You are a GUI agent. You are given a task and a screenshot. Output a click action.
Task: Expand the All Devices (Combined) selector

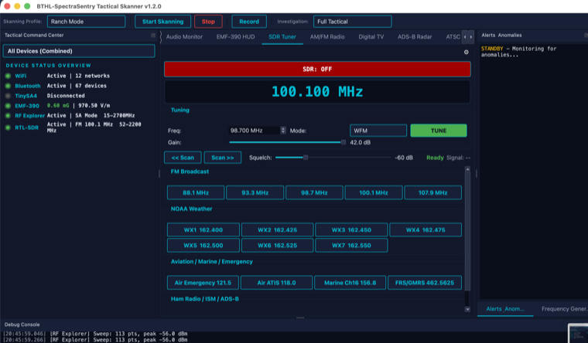tap(79, 51)
